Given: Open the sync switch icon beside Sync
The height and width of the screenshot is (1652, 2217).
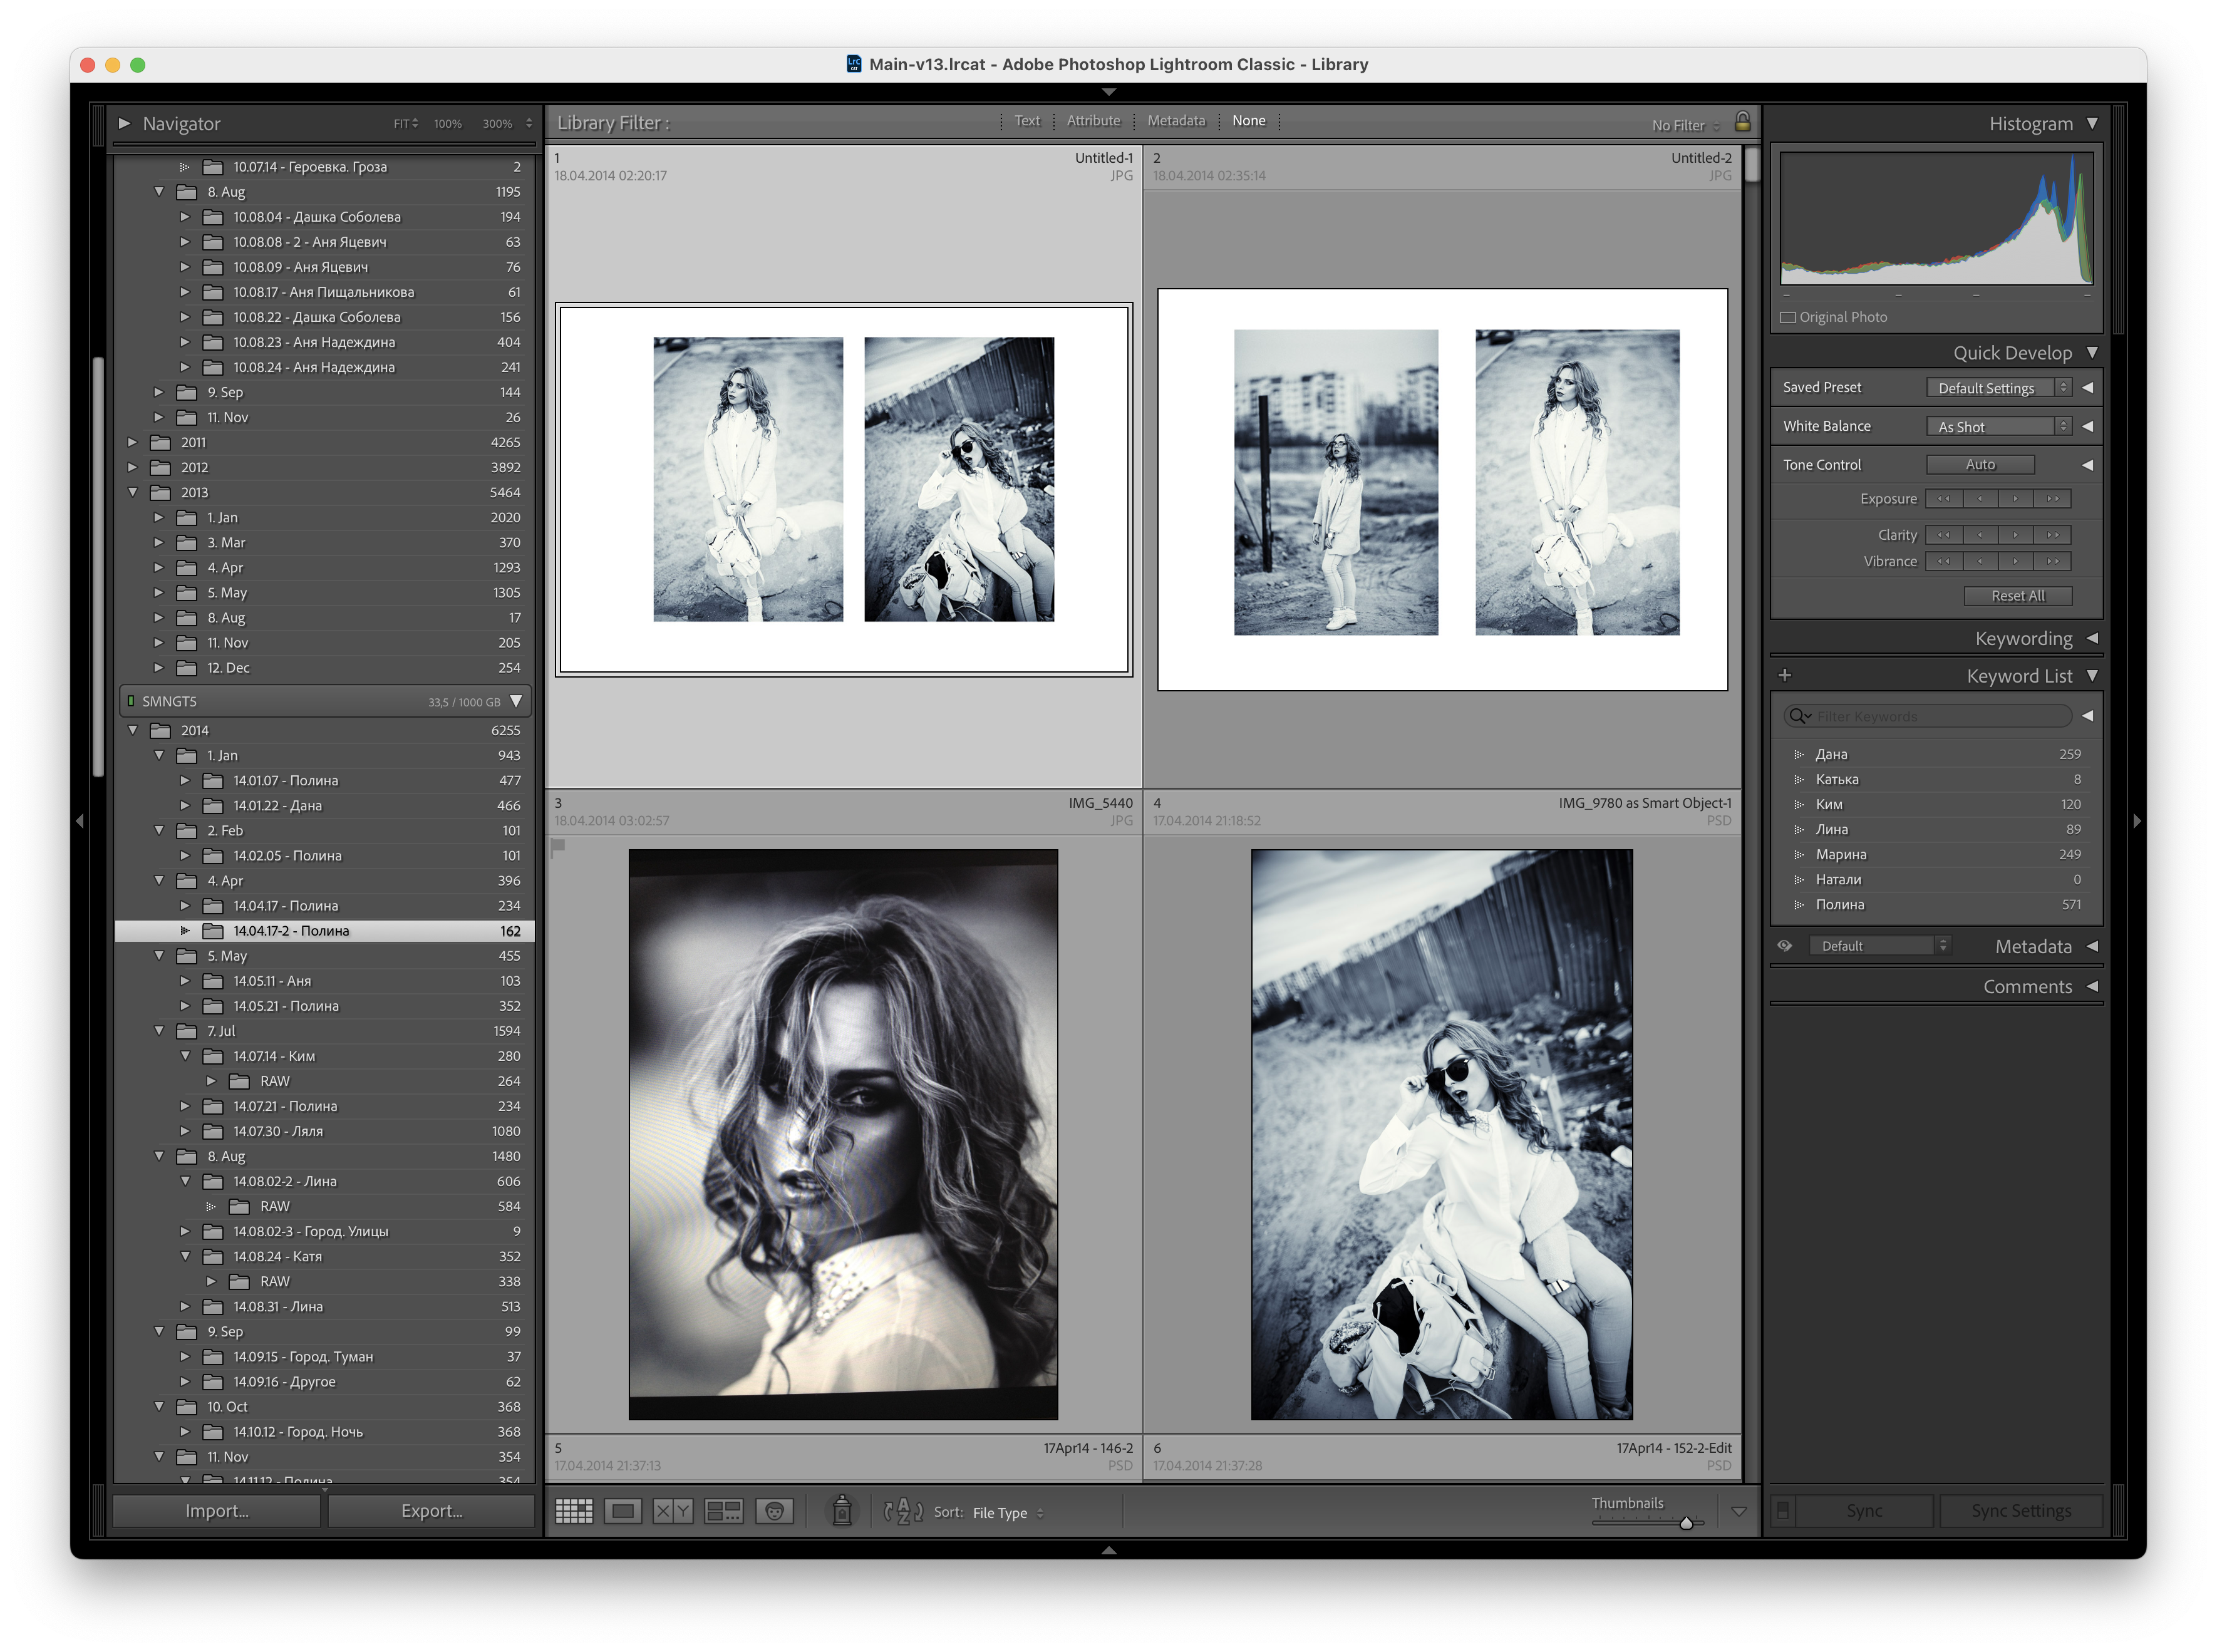Looking at the screenshot, I should [x=1783, y=1510].
